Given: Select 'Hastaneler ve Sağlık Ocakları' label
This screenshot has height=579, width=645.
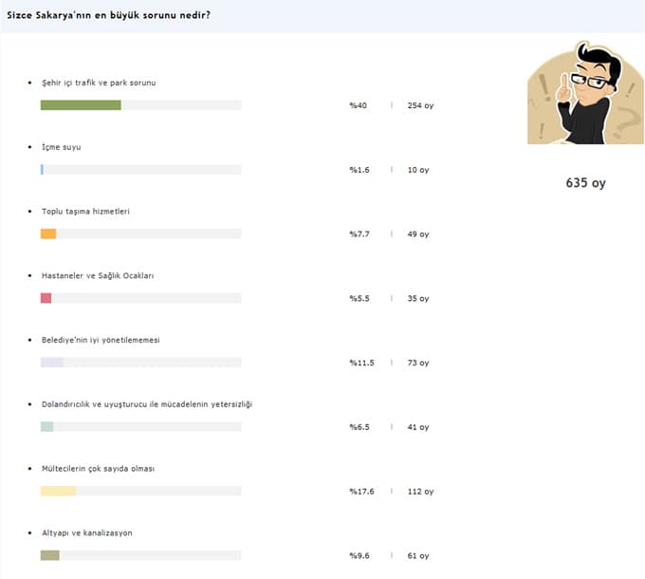Looking at the screenshot, I should tap(98, 275).
